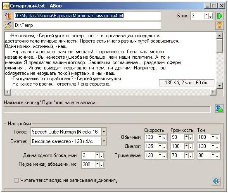Click the Диалог tone 130 field
Image resolution: width=228 pixels, height=193 pixels.
click(204, 146)
